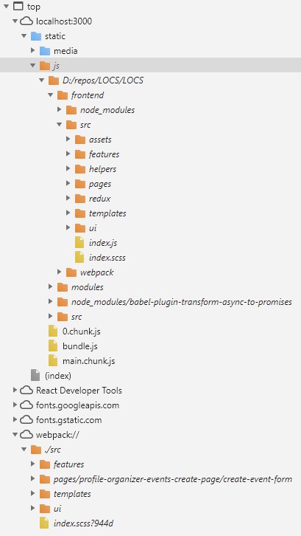
Task: Click the fonts.googleapis.com cloud icon
Action: [x=26, y=405]
